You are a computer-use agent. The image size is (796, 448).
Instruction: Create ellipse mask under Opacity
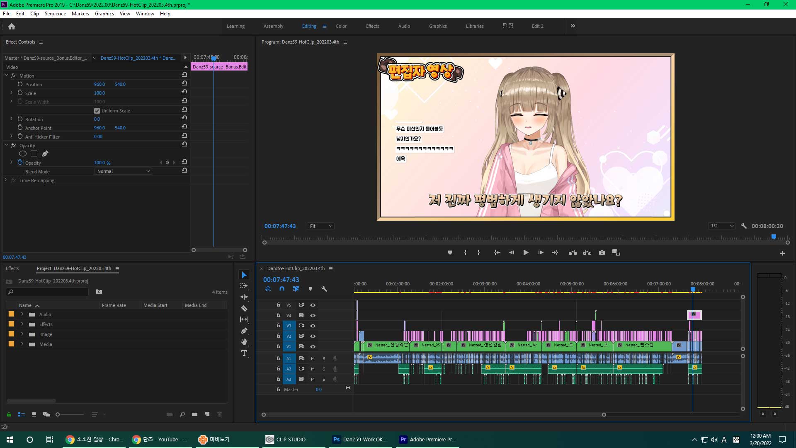(23, 154)
